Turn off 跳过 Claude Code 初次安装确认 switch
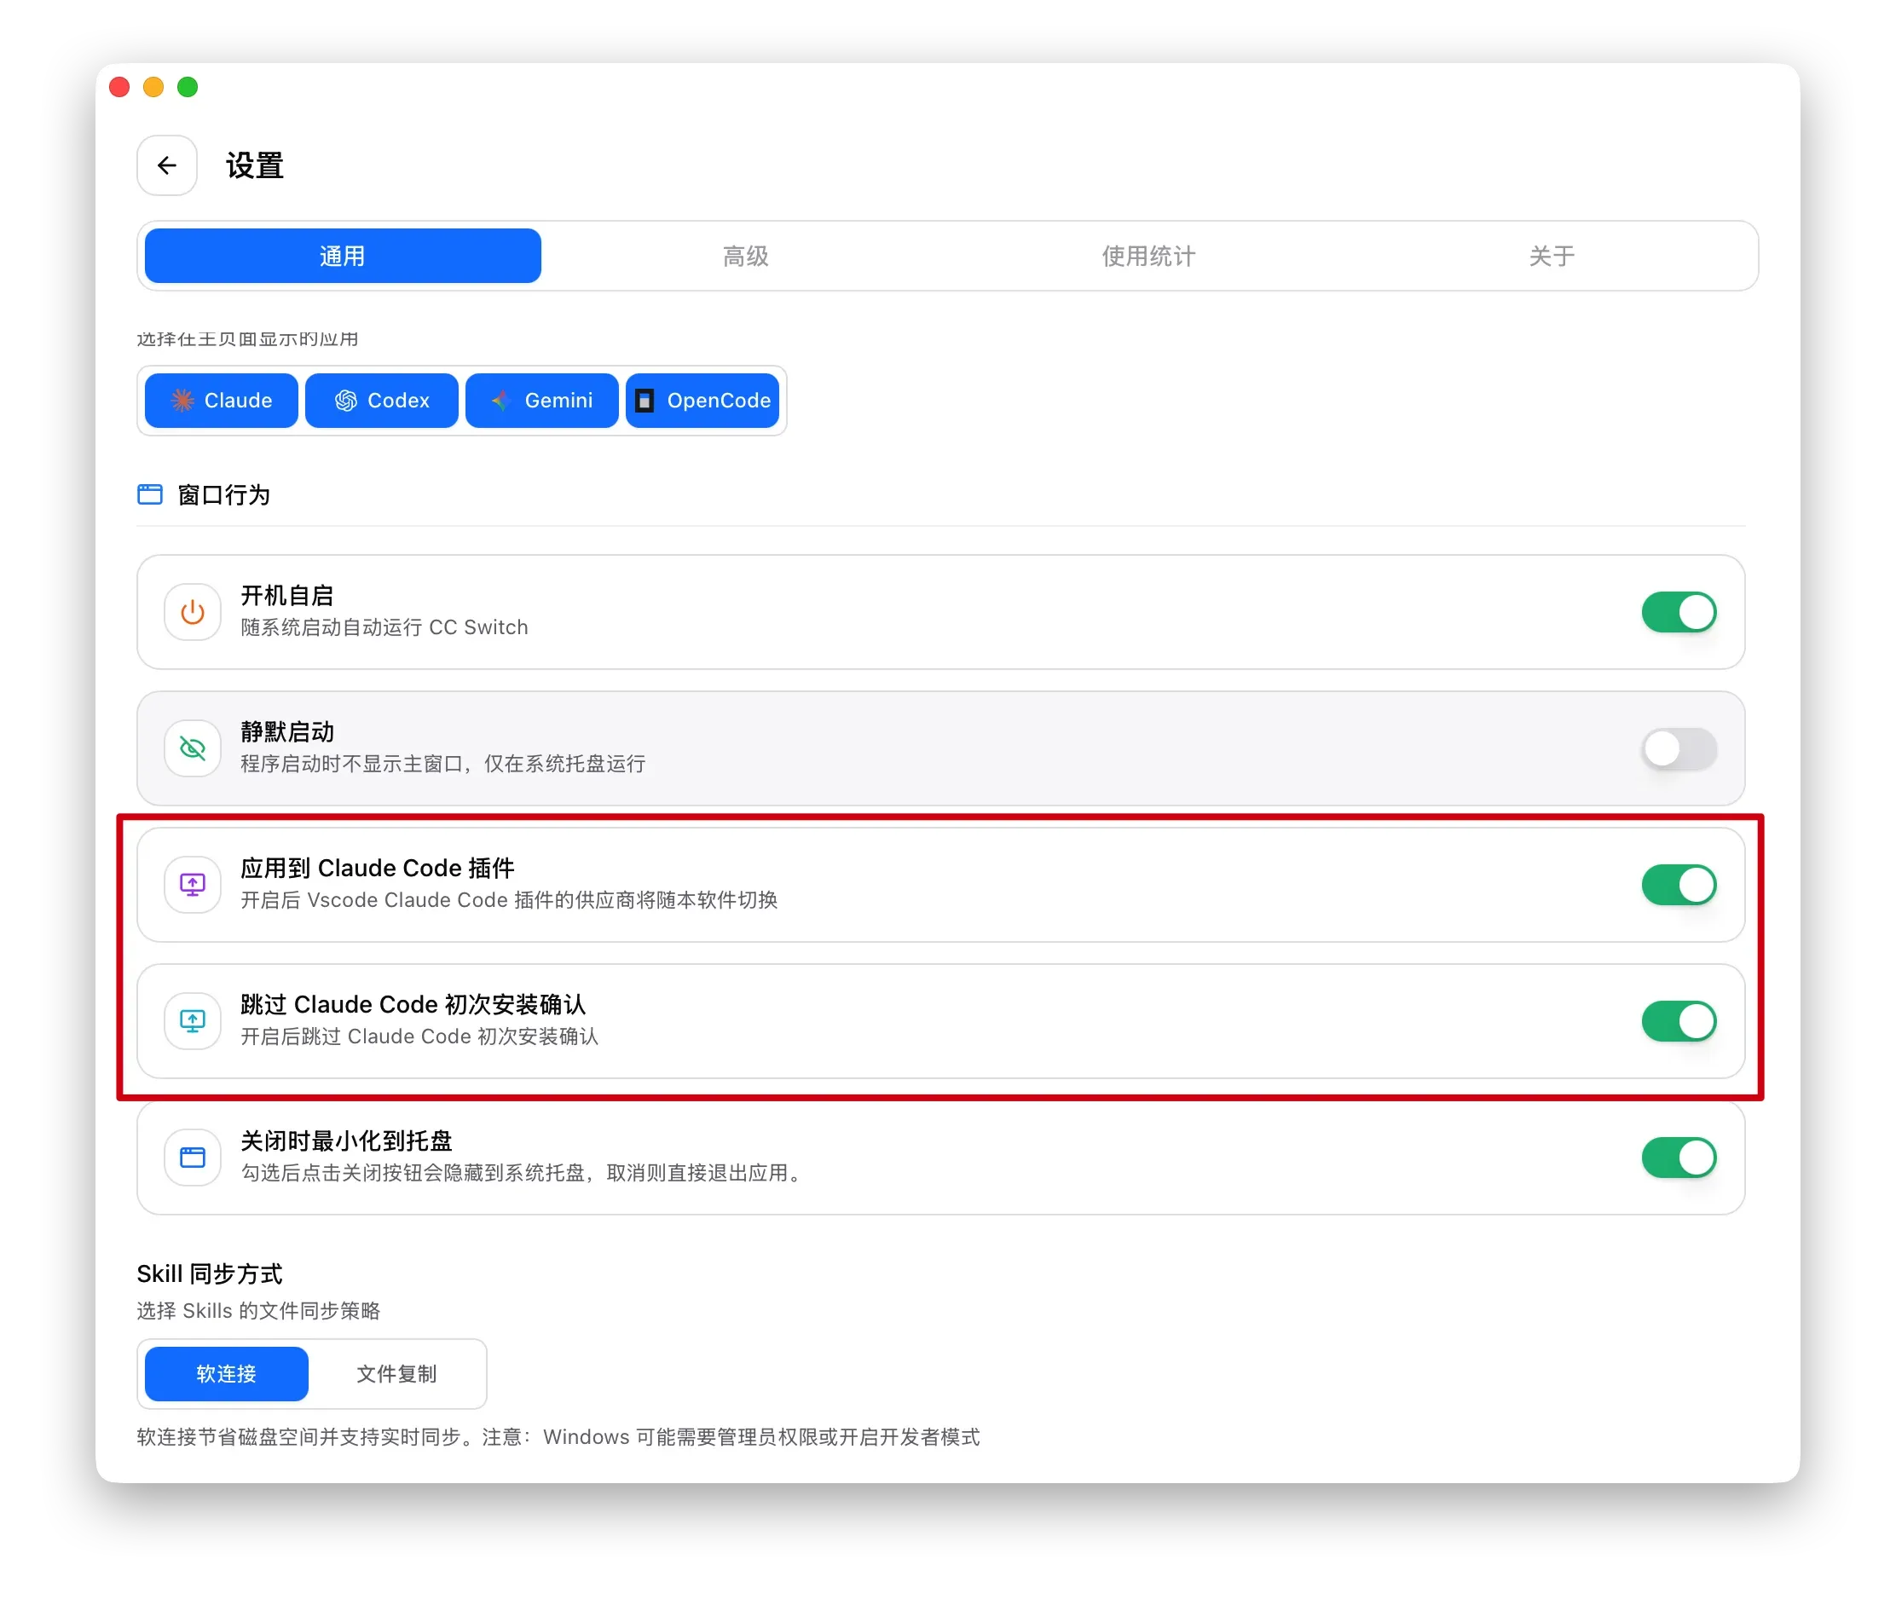The image size is (1896, 1611). coord(1679,1021)
